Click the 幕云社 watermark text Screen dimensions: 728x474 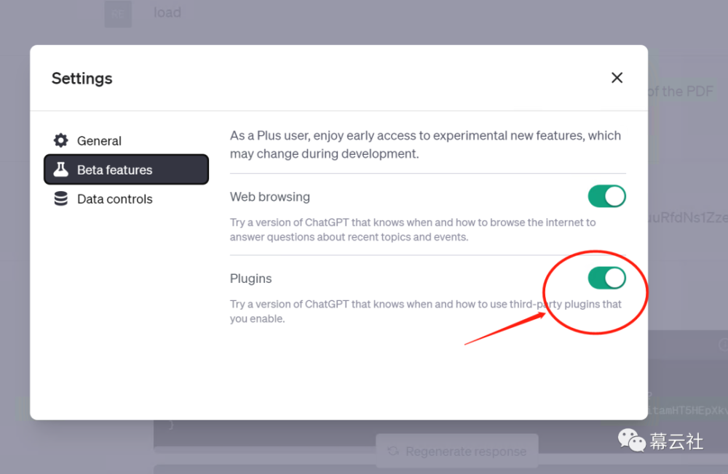point(676,441)
